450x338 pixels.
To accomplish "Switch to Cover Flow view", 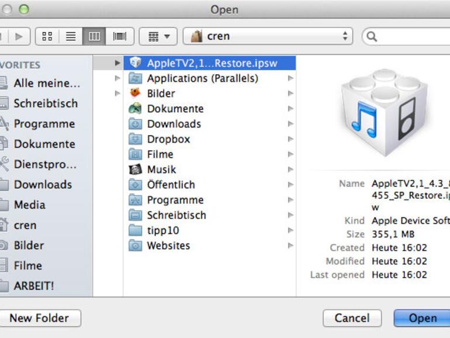I will [x=119, y=36].
